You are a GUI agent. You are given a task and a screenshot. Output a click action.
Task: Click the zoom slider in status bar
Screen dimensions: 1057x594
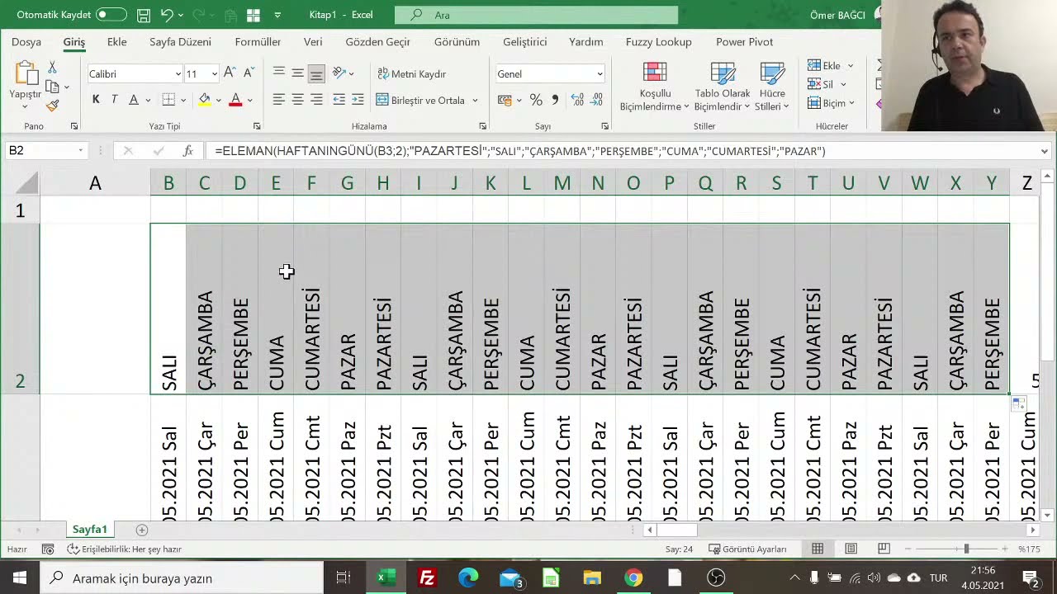click(956, 549)
